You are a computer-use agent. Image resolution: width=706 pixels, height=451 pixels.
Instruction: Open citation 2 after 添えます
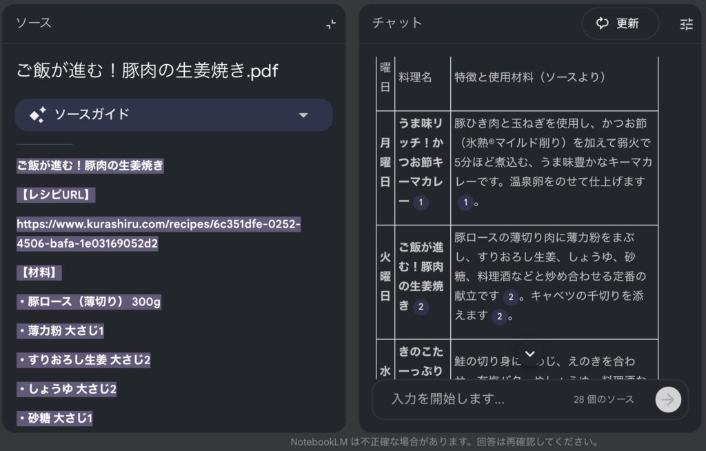[x=499, y=317]
